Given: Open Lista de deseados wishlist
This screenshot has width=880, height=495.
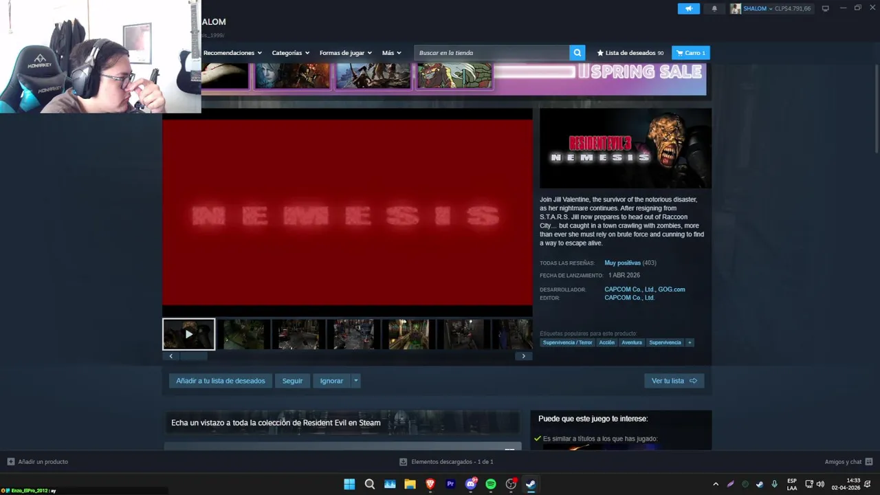Looking at the screenshot, I should [630, 53].
